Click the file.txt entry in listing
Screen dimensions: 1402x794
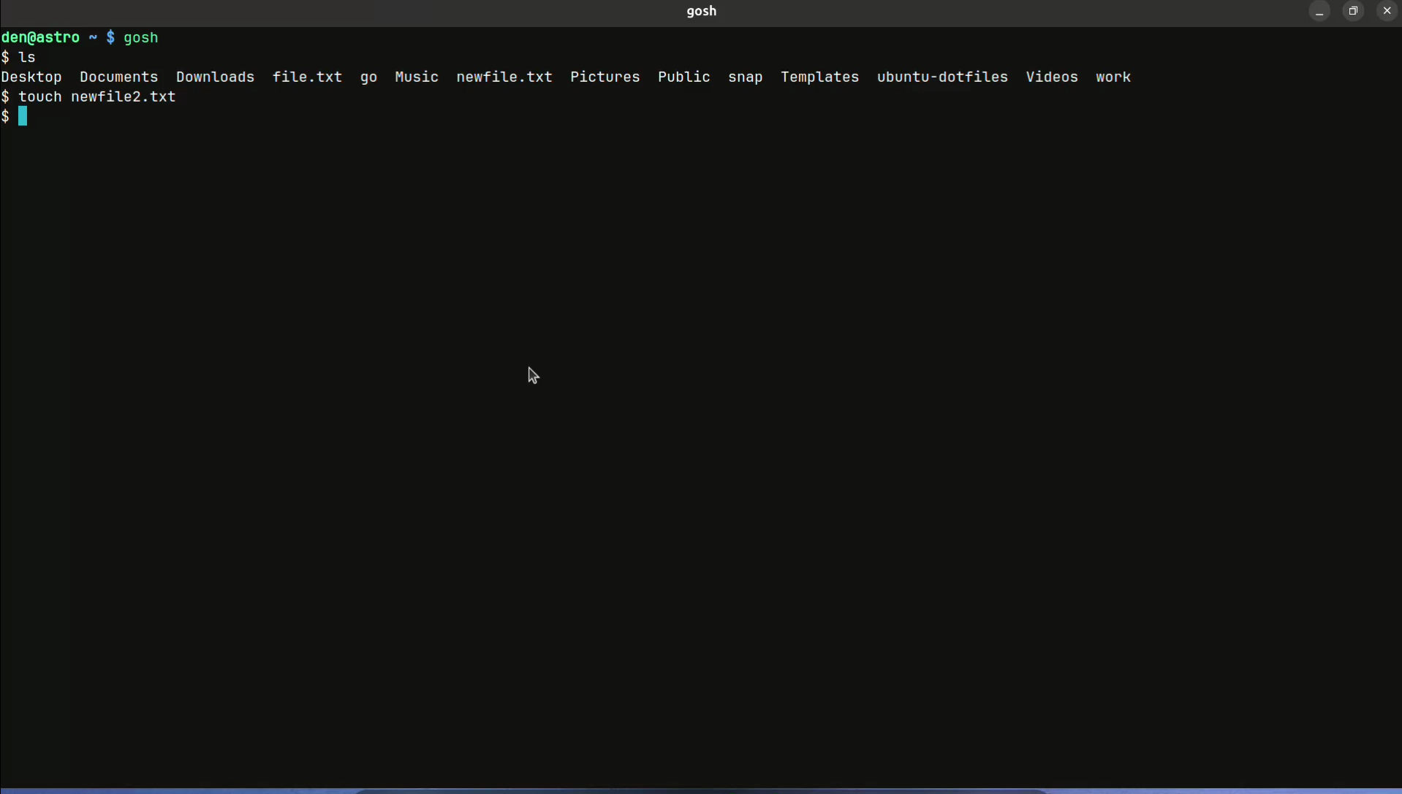[308, 77]
